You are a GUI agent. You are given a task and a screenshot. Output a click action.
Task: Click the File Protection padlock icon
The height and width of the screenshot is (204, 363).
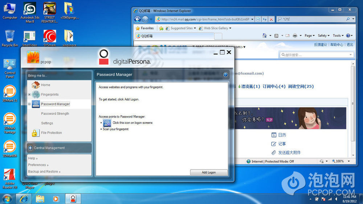(x=36, y=133)
